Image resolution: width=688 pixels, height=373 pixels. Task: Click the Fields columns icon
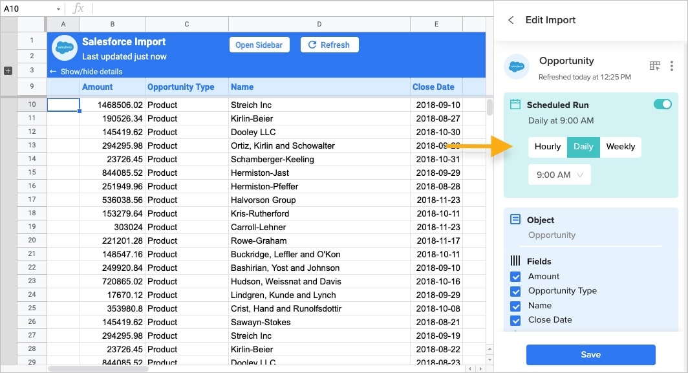pos(515,261)
